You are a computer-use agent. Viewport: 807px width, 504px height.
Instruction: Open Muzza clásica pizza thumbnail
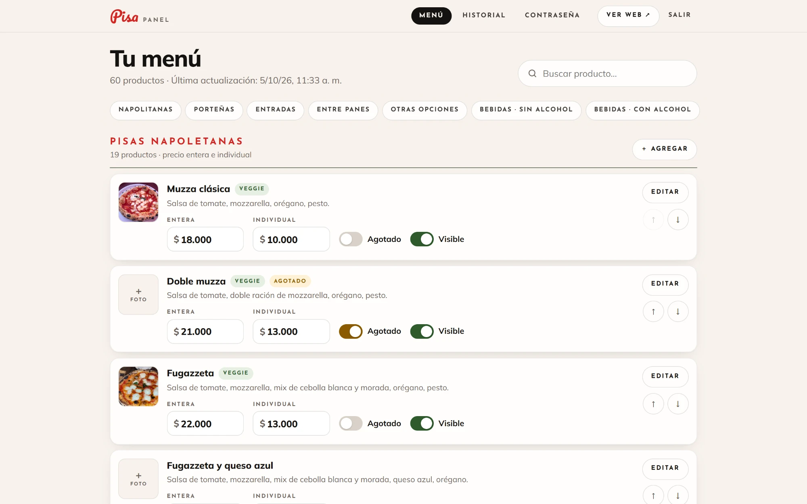[x=138, y=202]
